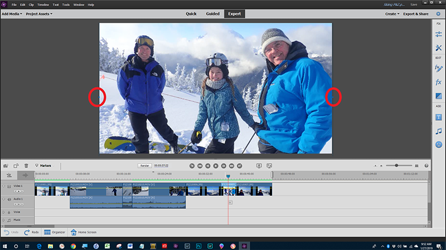Image resolution: width=446 pixels, height=250 pixels.
Task: Open the Tools menu
Action: coord(66,4)
